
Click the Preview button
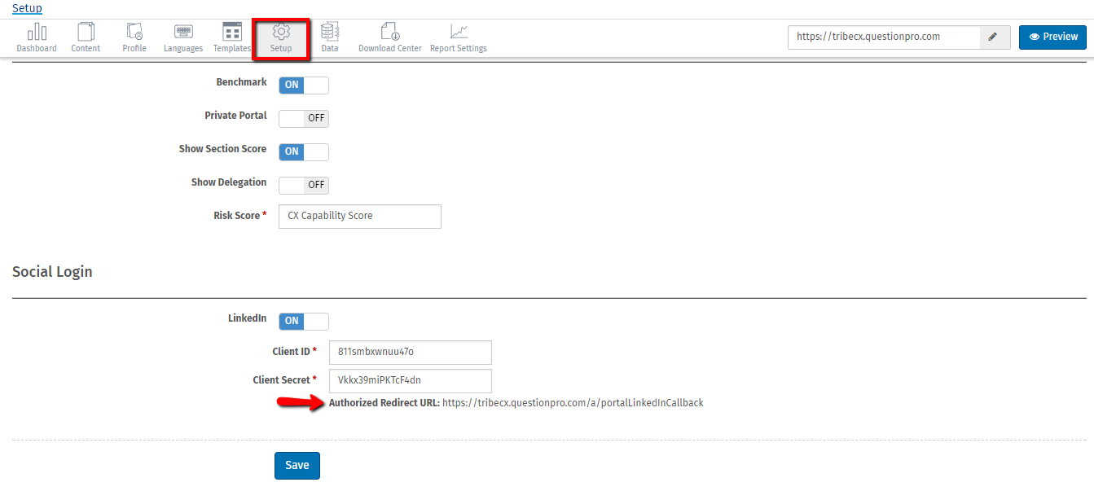point(1052,37)
